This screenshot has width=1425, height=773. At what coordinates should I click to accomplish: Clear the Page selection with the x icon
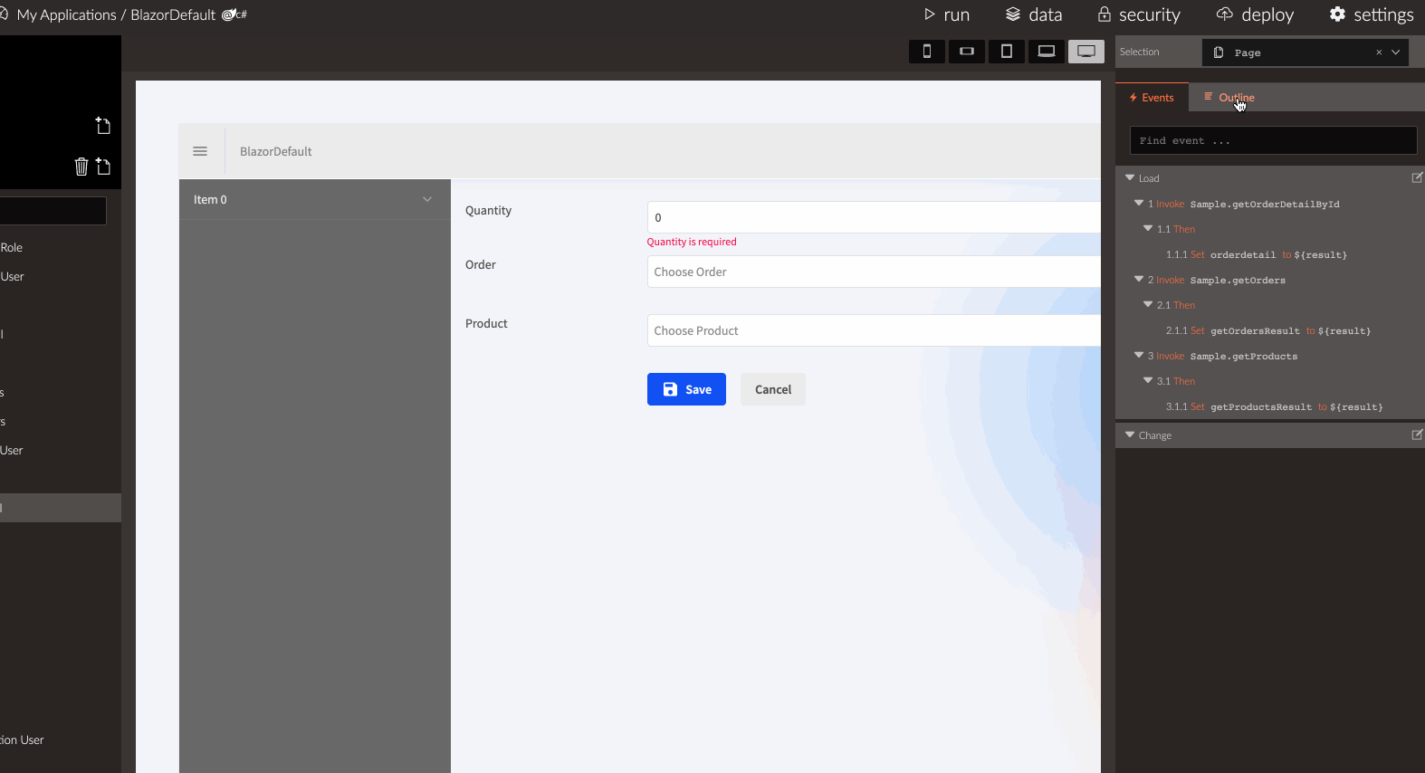1379,52
